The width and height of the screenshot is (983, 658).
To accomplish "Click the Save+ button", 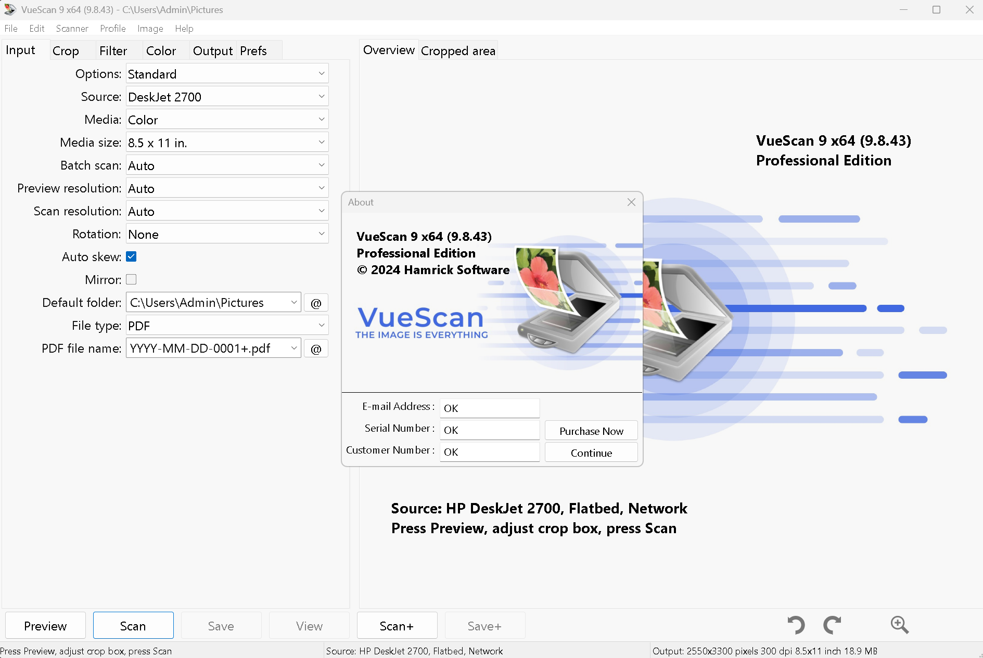I will (485, 626).
